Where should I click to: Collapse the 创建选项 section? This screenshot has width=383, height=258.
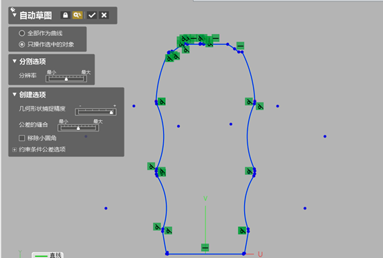(x=15, y=94)
